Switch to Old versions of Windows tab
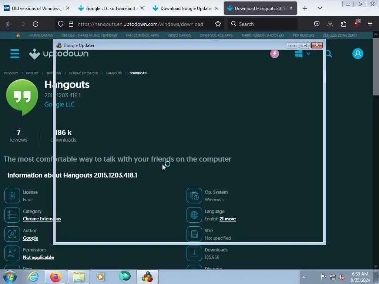 tap(37, 8)
